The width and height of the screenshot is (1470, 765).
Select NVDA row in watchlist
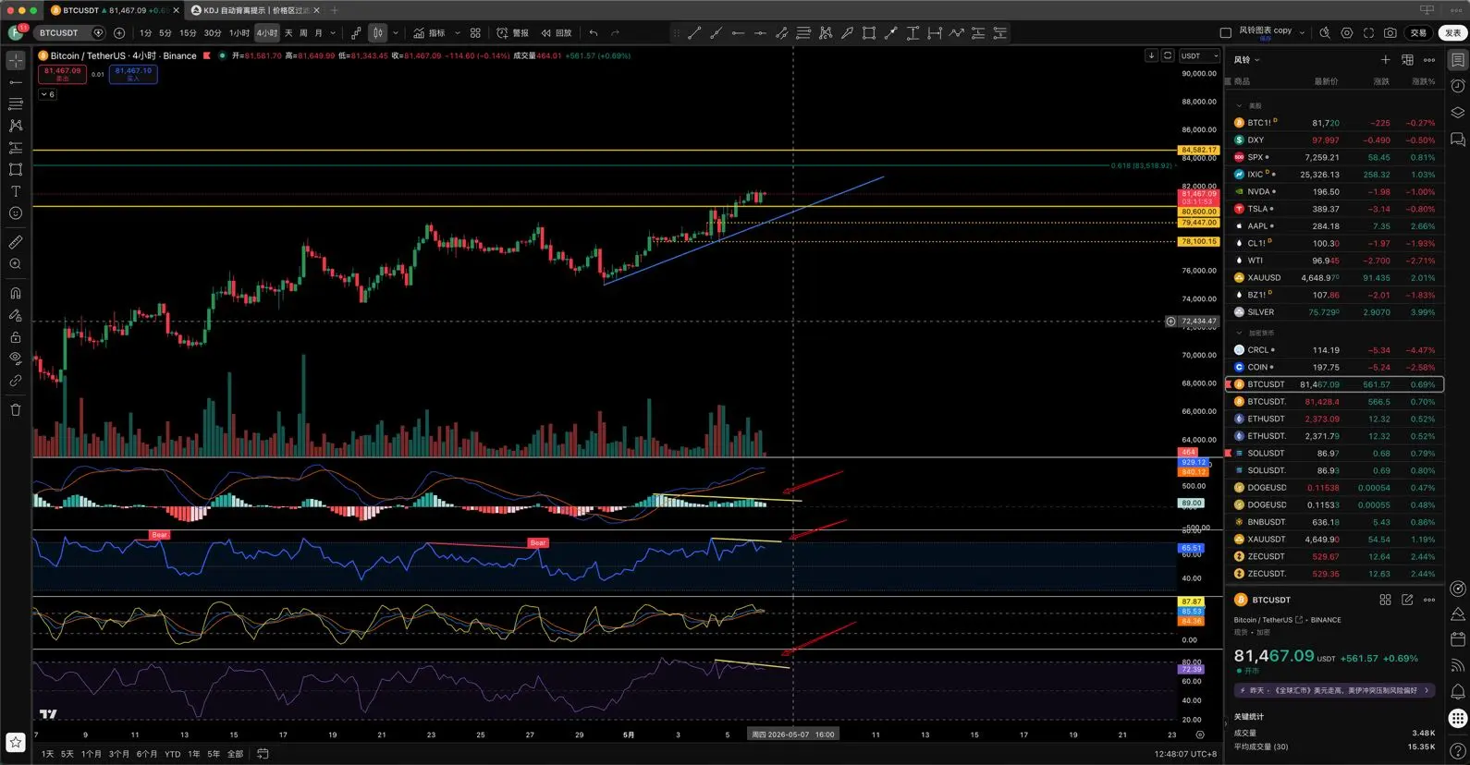(1334, 192)
